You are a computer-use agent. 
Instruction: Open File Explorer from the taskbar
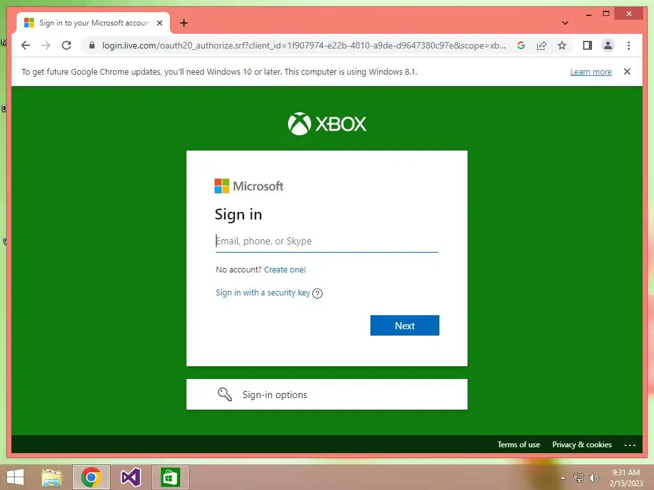[52, 477]
